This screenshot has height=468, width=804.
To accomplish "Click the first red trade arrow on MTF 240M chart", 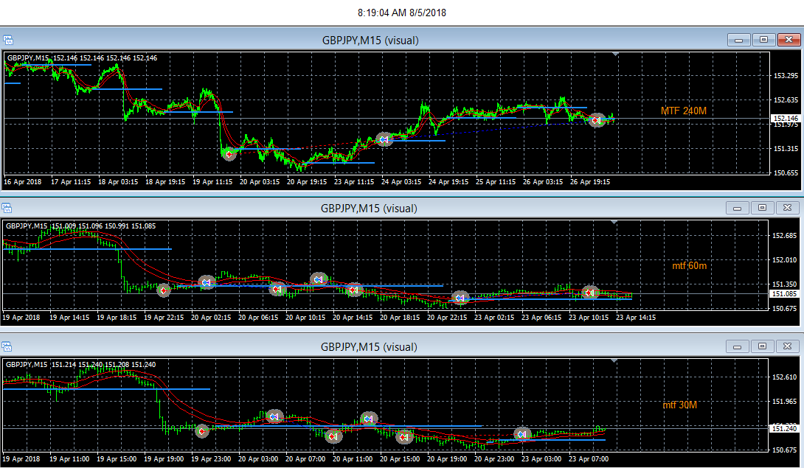I will point(229,154).
